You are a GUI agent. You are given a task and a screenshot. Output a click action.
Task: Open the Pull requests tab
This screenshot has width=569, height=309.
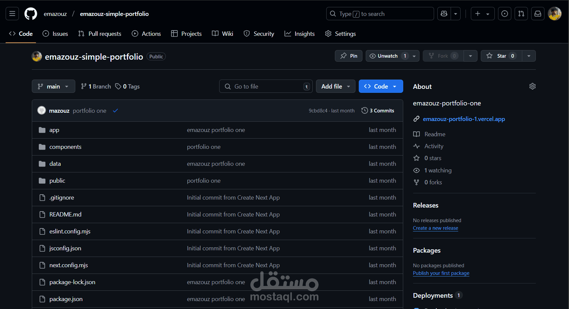tap(100, 34)
